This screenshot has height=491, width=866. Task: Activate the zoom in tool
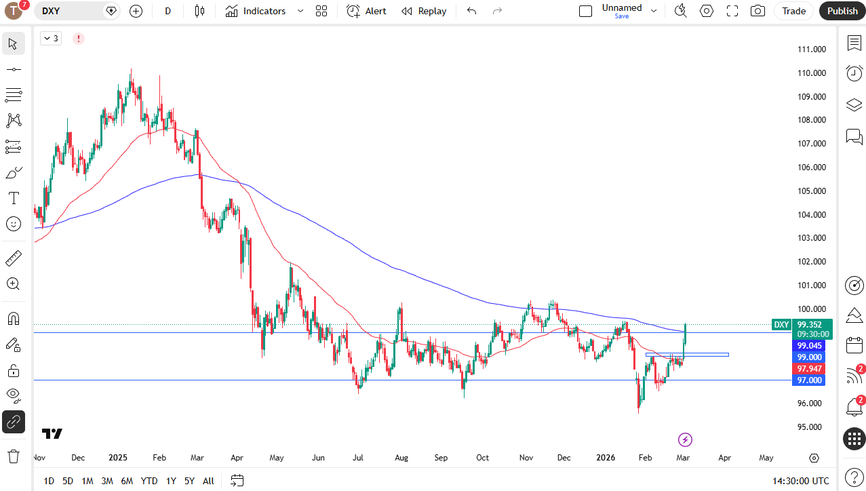13,284
